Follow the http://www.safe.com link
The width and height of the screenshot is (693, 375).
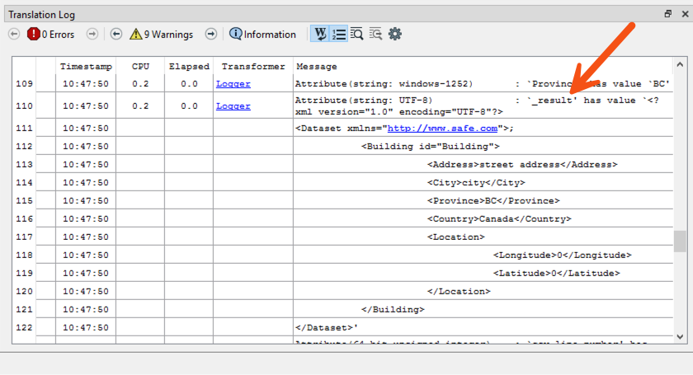442,128
